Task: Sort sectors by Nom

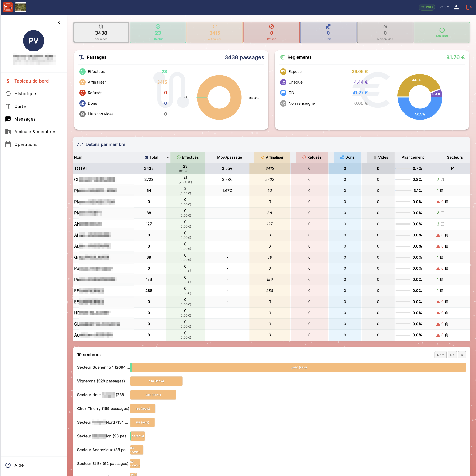Action: [x=440, y=355]
